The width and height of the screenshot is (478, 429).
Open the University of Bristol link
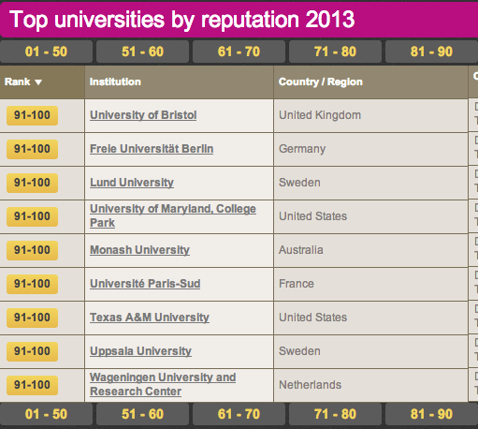point(143,115)
